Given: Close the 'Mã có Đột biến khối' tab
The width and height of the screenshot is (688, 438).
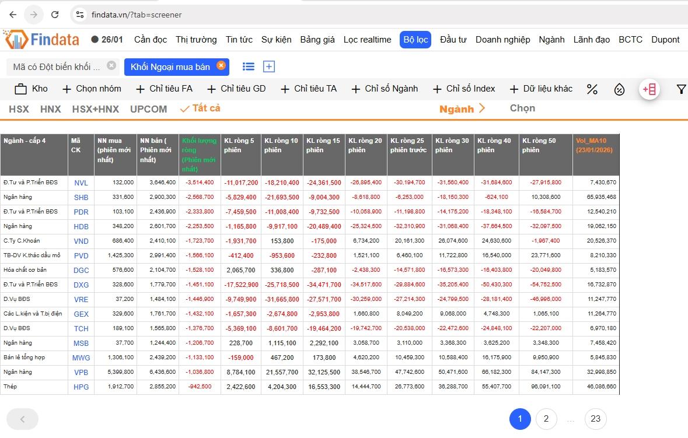Looking at the screenshot, I should click(x=111, y=66).
